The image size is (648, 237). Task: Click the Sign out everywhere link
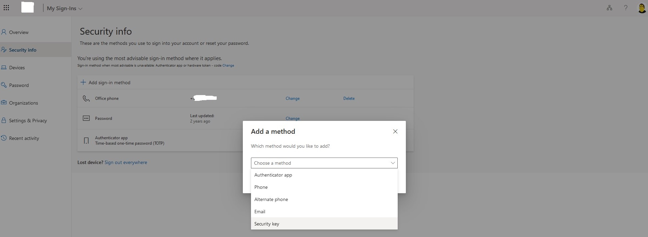click(126, 162)
